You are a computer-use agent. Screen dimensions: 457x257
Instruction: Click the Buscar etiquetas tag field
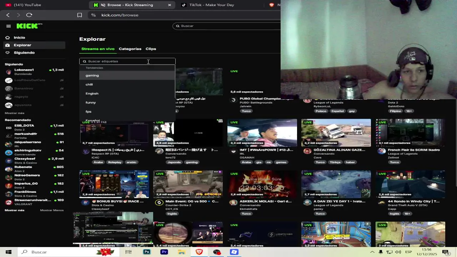pyautogui.click(x=127, y=61)
